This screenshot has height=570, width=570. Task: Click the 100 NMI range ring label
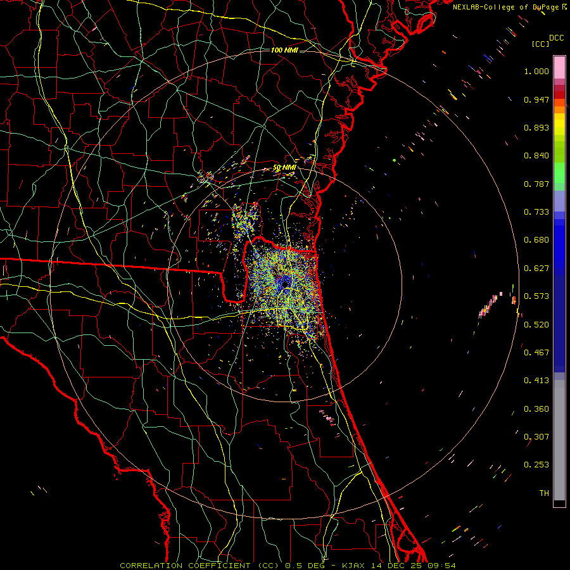(284, 50)
